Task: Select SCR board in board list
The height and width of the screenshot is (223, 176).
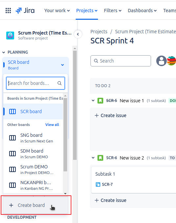Action: pos(33,111)
